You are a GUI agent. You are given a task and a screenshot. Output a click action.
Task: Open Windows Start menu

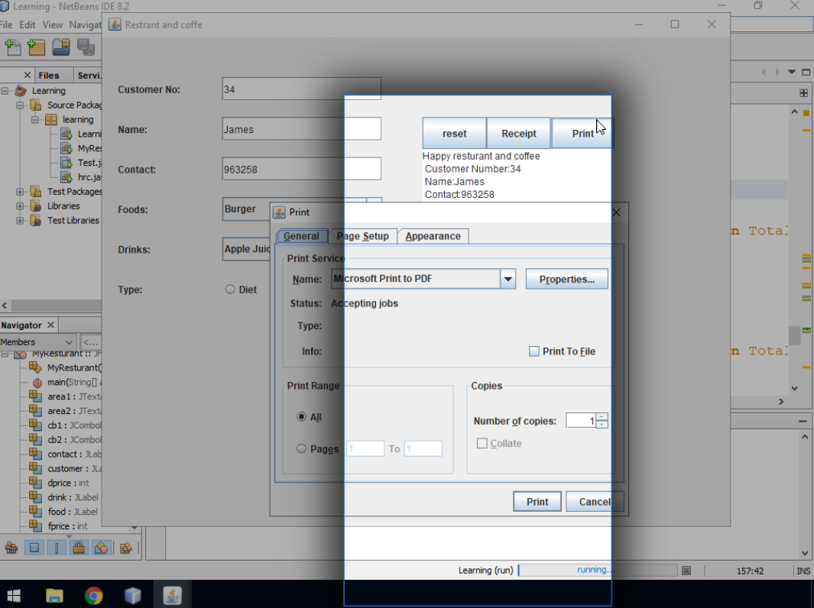click(14, 595)
